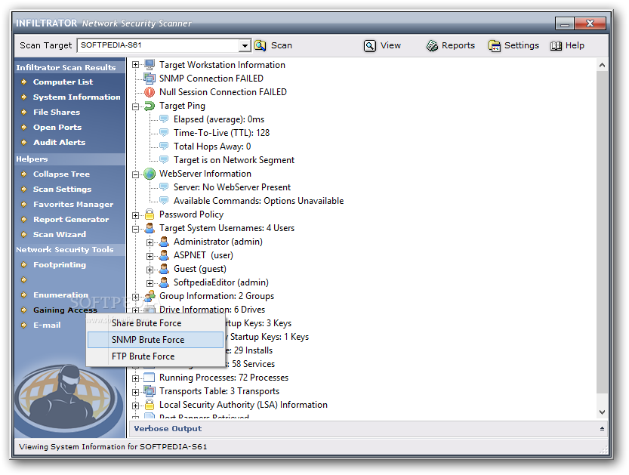Collapse Target System Usernames node

click(x=136, y=229)
